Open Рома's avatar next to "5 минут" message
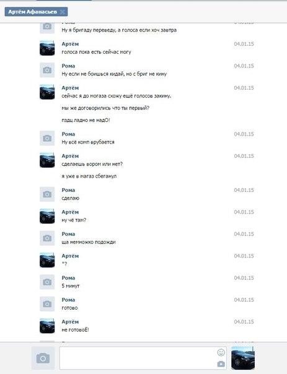Image resolution: width=287 pixels, height=374 pixels. (x=47, y=282)
